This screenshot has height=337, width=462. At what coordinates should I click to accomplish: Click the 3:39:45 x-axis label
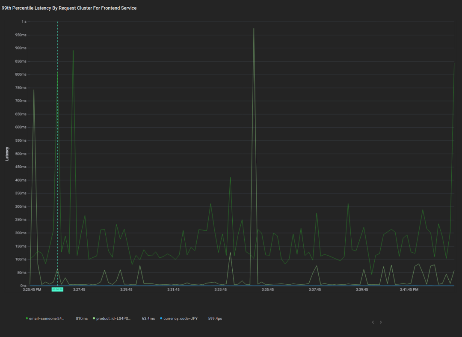pos(362,289)
